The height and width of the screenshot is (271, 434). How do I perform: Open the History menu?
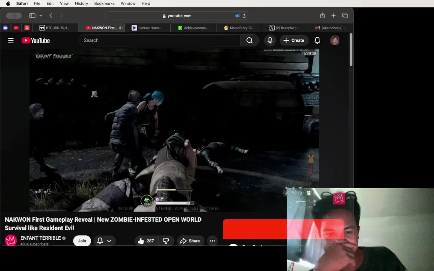point(81,4)
